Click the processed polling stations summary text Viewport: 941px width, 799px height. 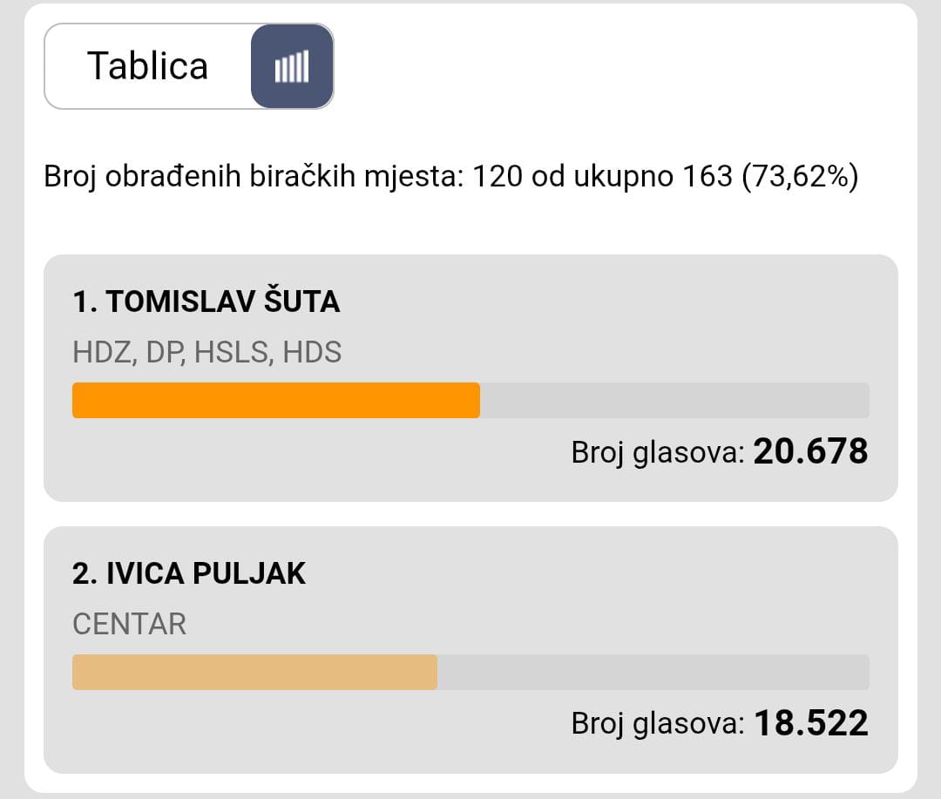coord(451,177)
